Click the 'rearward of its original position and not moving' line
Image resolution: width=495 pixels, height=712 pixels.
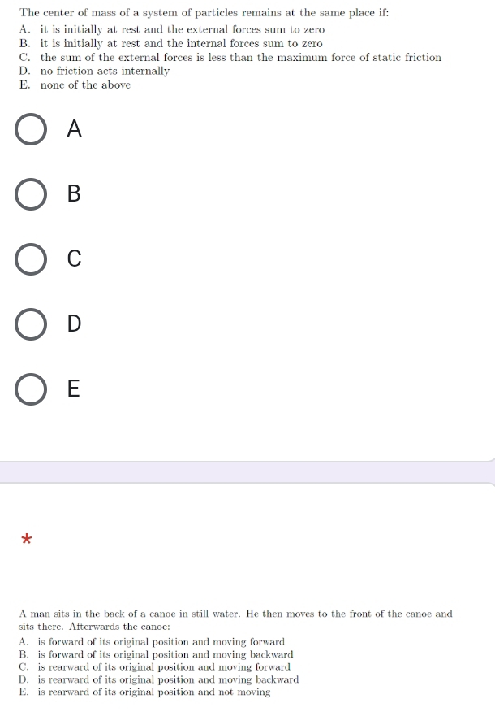coord(144,692)
